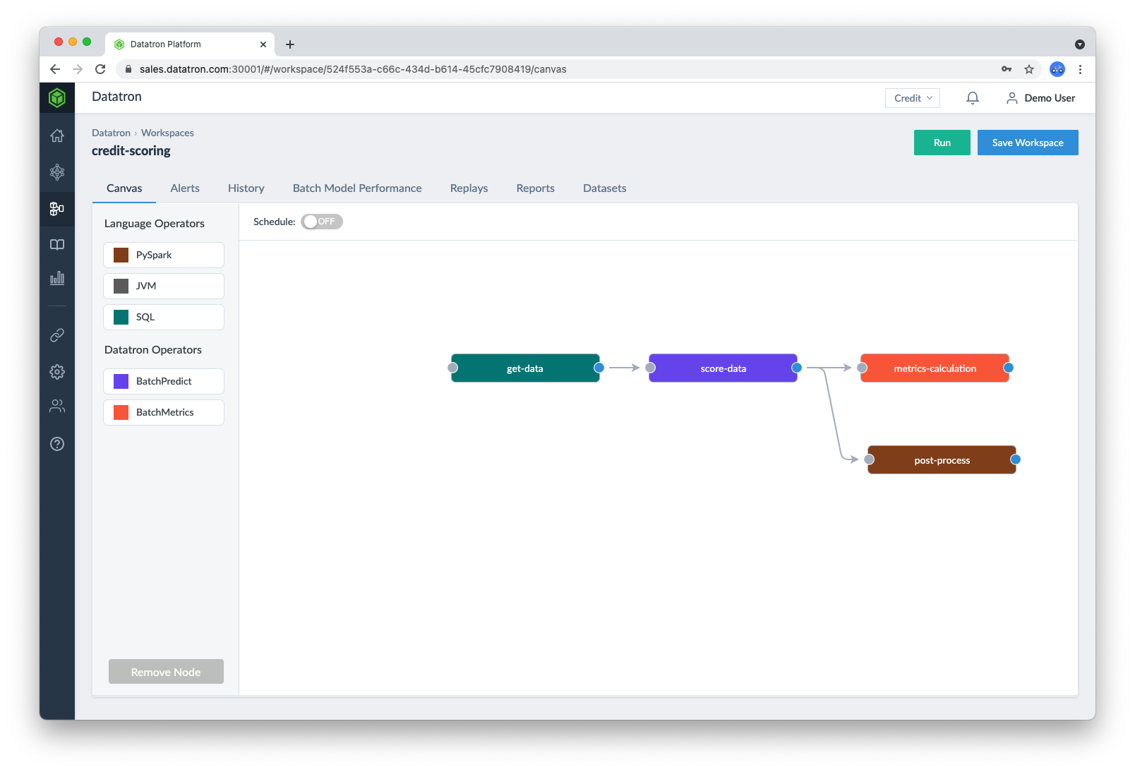
Task: Open the models atom icon in sidebar
Action: tap(57, 172)
